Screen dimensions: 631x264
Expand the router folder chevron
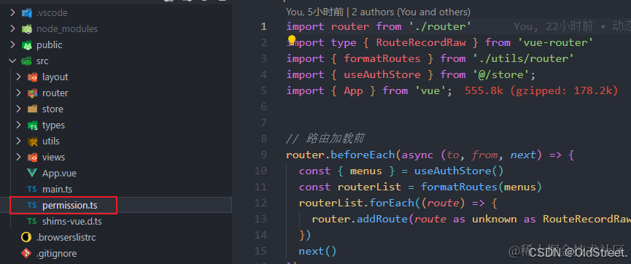(18, 93)
